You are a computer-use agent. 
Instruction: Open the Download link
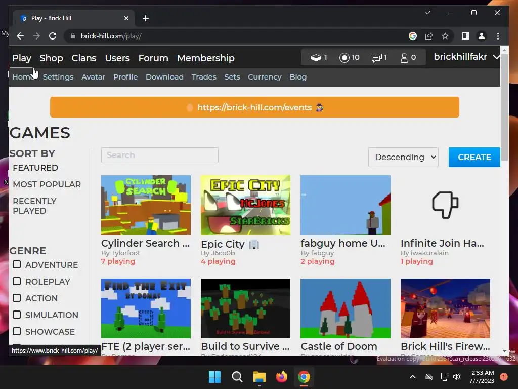[x=164, y=77]
